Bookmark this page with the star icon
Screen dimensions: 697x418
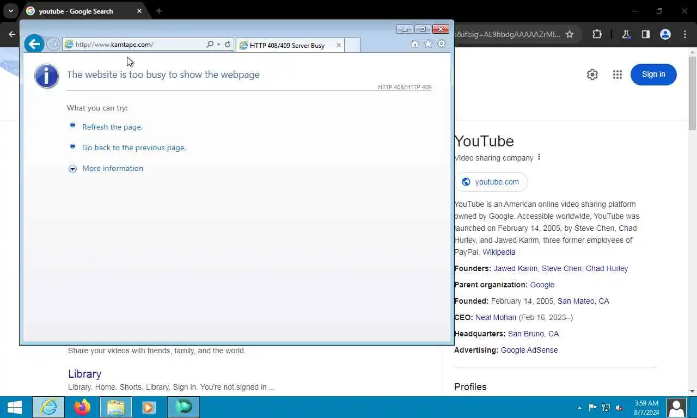click(x=570, y=34)
